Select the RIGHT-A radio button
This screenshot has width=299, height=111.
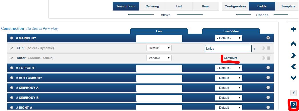point(268,107)
